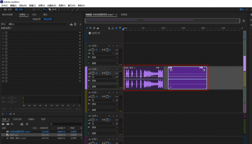This screenshot has height=144, width=252.
Task: Click the lightning apply icon in rack
Action: tap(14, 114)
